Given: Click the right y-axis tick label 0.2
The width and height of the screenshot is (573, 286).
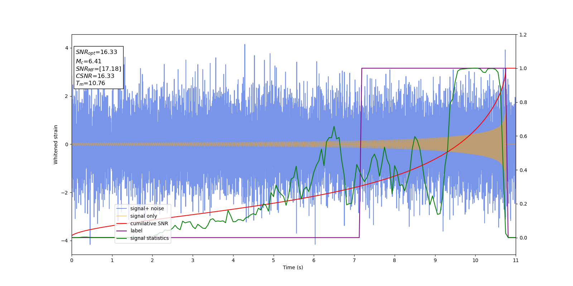Looking at the screenshot, I should 523,204.
